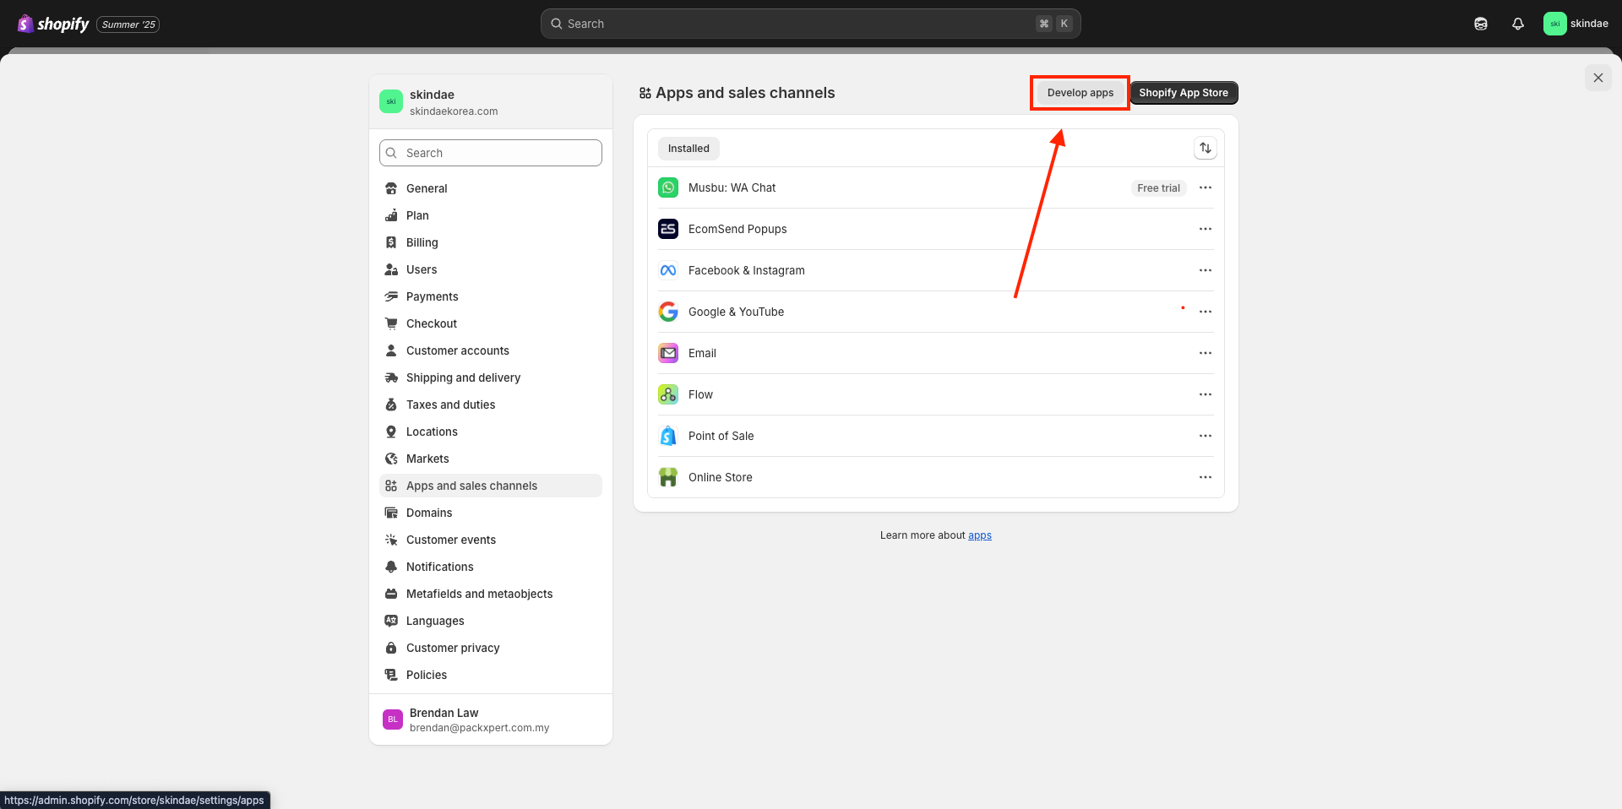Open Locations settings
Image resolution: width=1622 pixels, height=809 pixels.
click(x=491, y=432)
